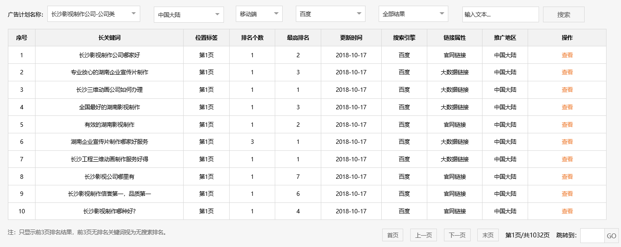The height and width of the screenshot is (247, 621).
Task: Open the 长沙影视制作公司-公司类 plan dropdown
Action: pos(94,14)
